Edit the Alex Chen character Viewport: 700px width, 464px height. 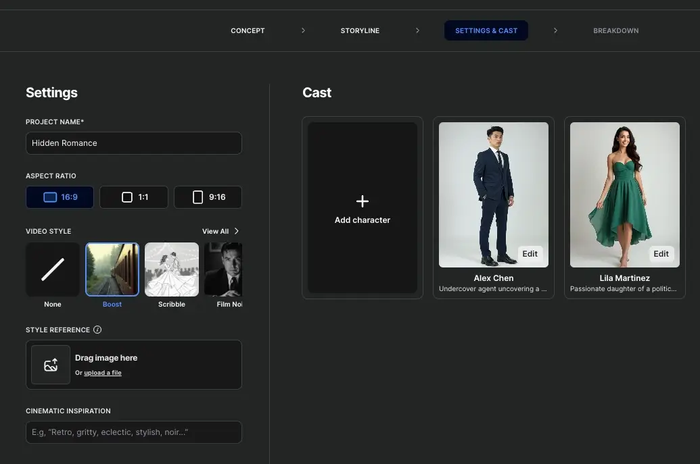[530, 254]
